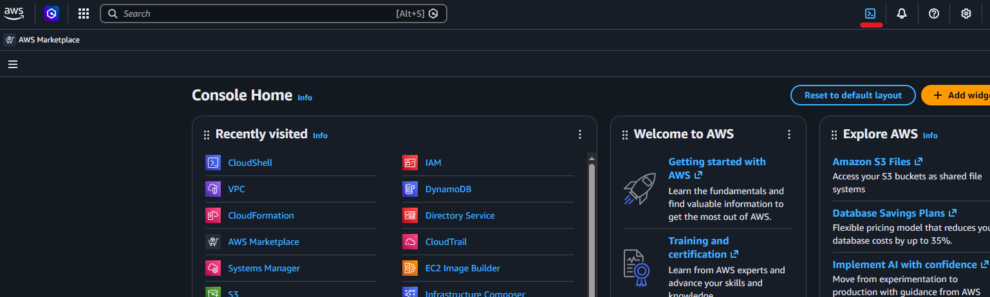
Task: Open the Explore AWS Info link
Action: pos(930,136)
